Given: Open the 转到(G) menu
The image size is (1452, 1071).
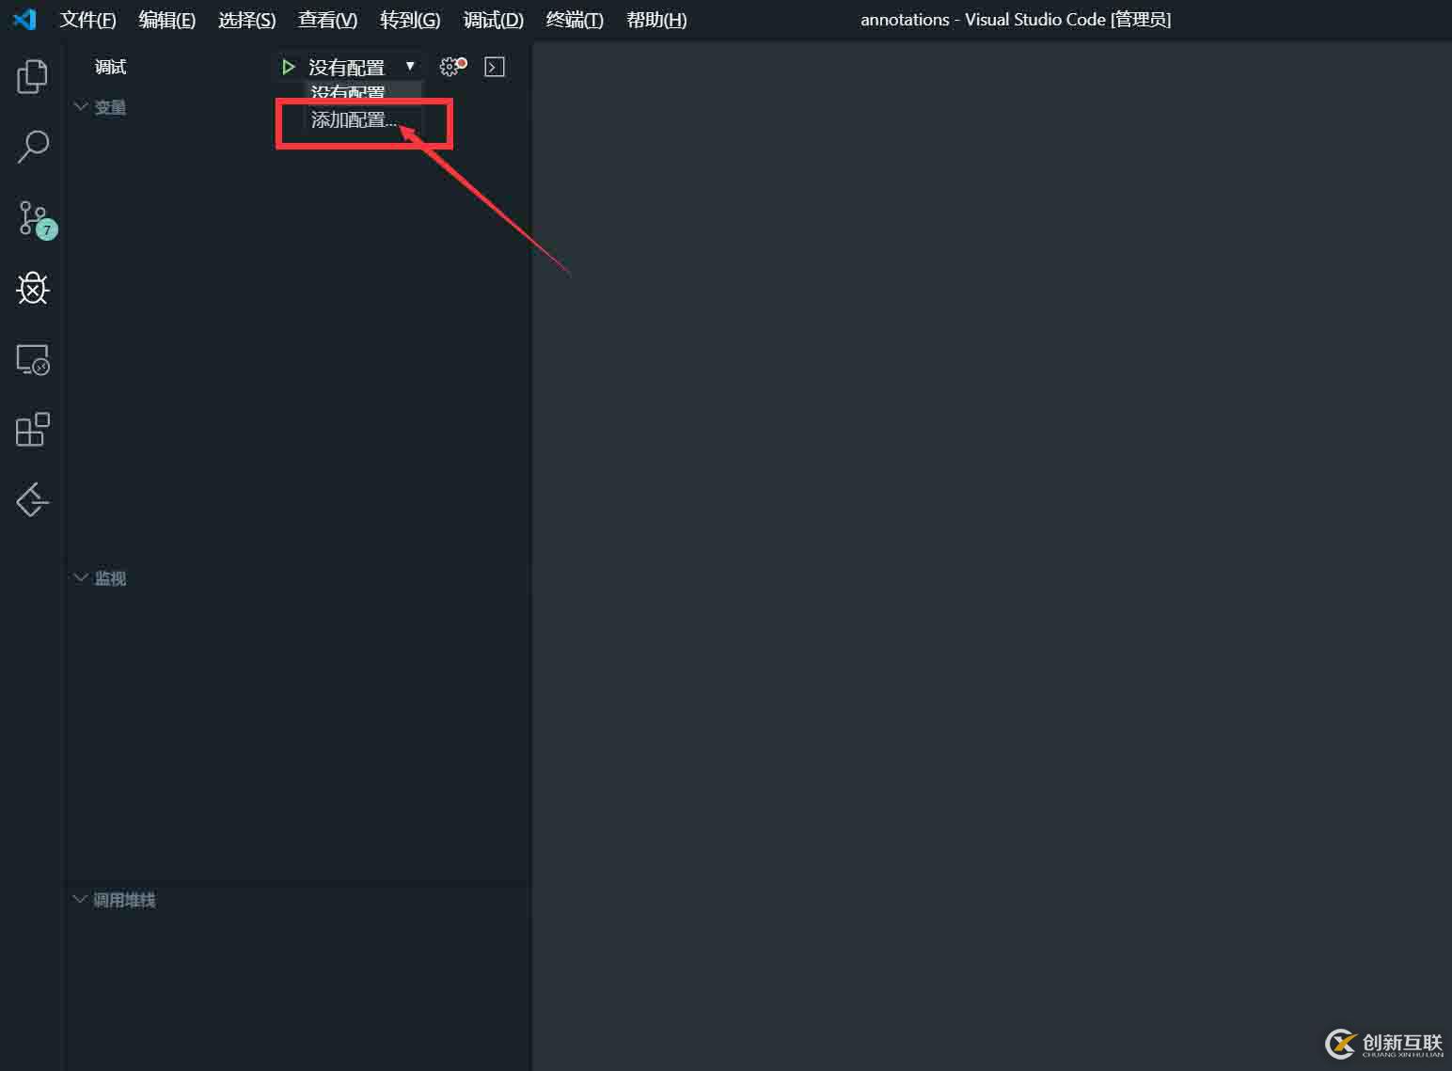Looking at the screenshot, I should [x=410, y=20].
